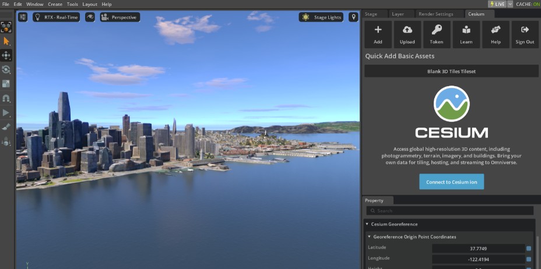541x269 pixels.
Task: Start simulation with the Play button
Action: click(6, 112)
